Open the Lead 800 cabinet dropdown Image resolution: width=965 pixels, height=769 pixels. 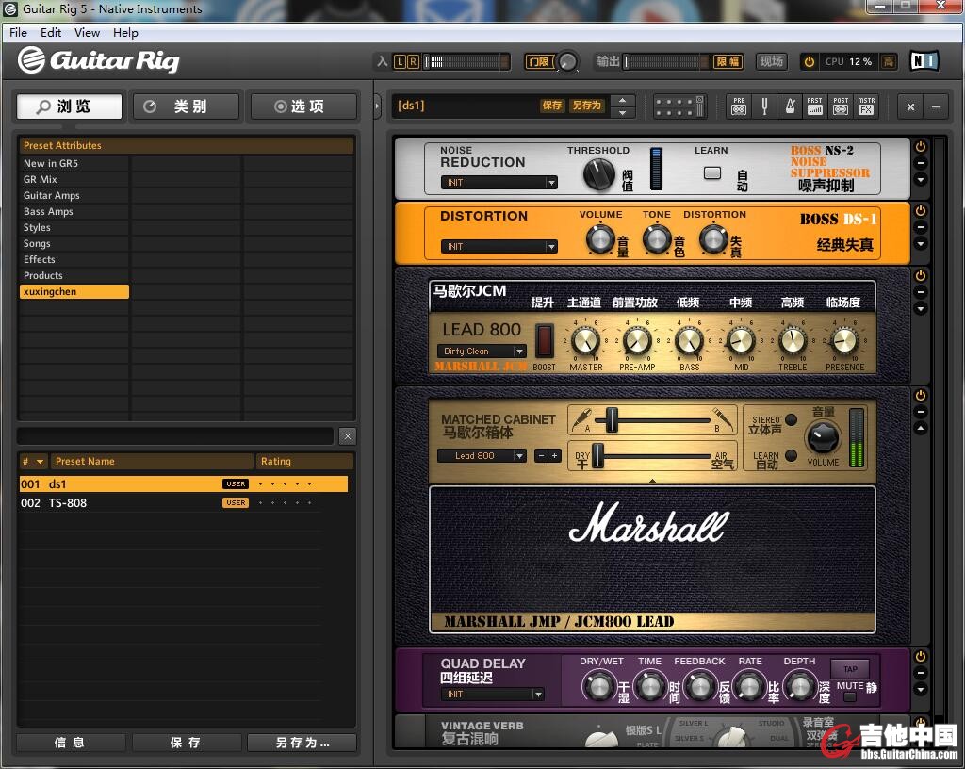click(x=482, y=456)
